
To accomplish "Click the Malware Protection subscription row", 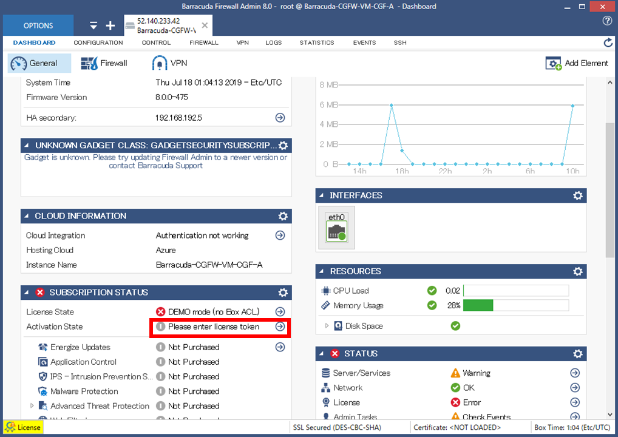I will coord(157,391).
